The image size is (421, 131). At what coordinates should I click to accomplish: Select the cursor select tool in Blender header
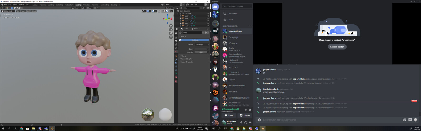pyautogui.click(x=8, y=8)
